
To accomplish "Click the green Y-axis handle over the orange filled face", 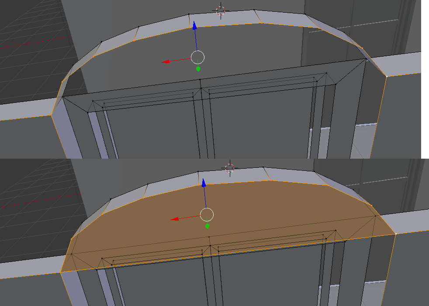I will [208, 226].
